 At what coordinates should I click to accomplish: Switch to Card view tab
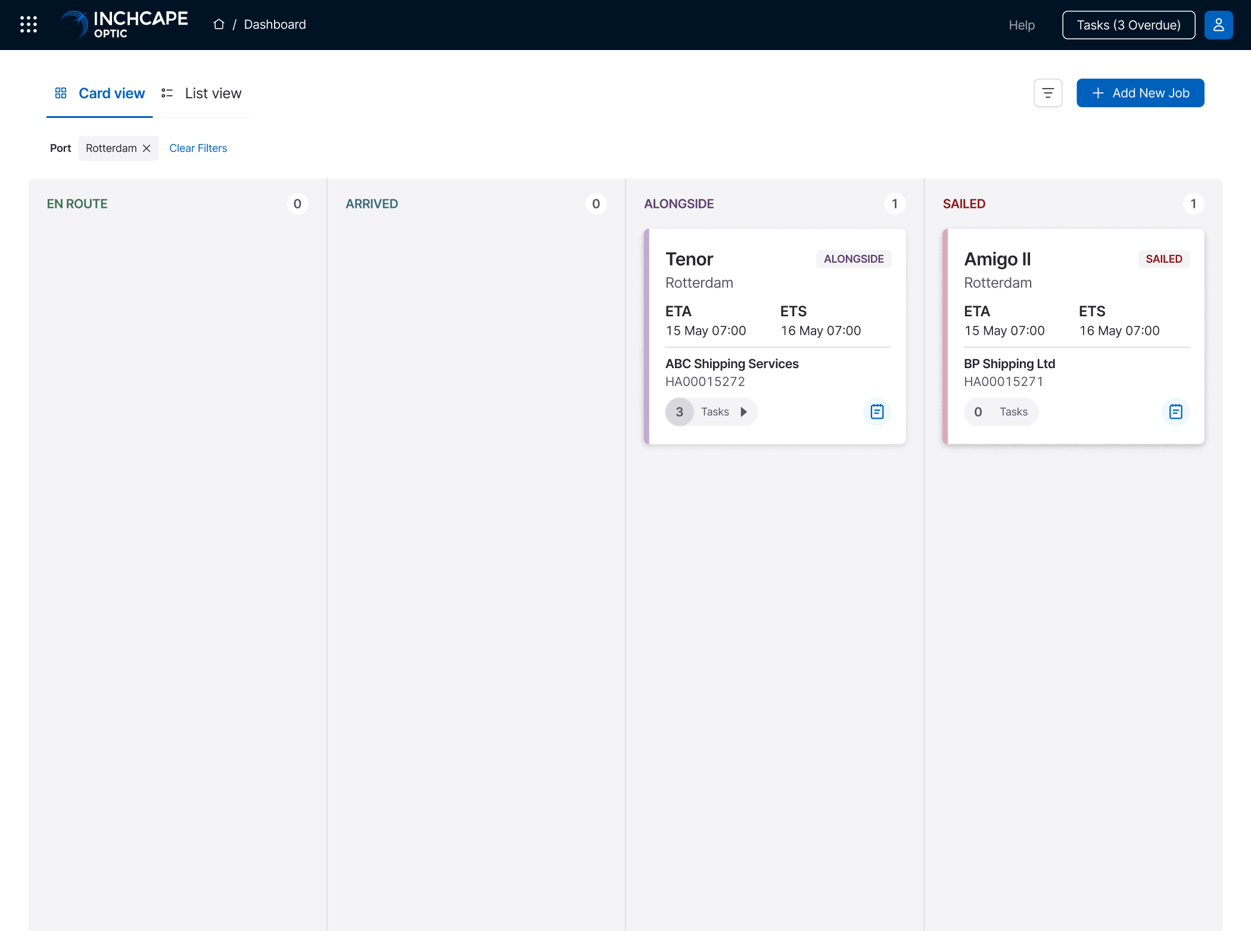99,94
